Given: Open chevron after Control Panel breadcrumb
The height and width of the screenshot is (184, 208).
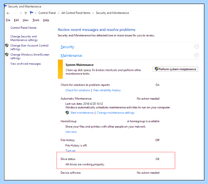Looking at the screenshot, I should click(58, 13).
